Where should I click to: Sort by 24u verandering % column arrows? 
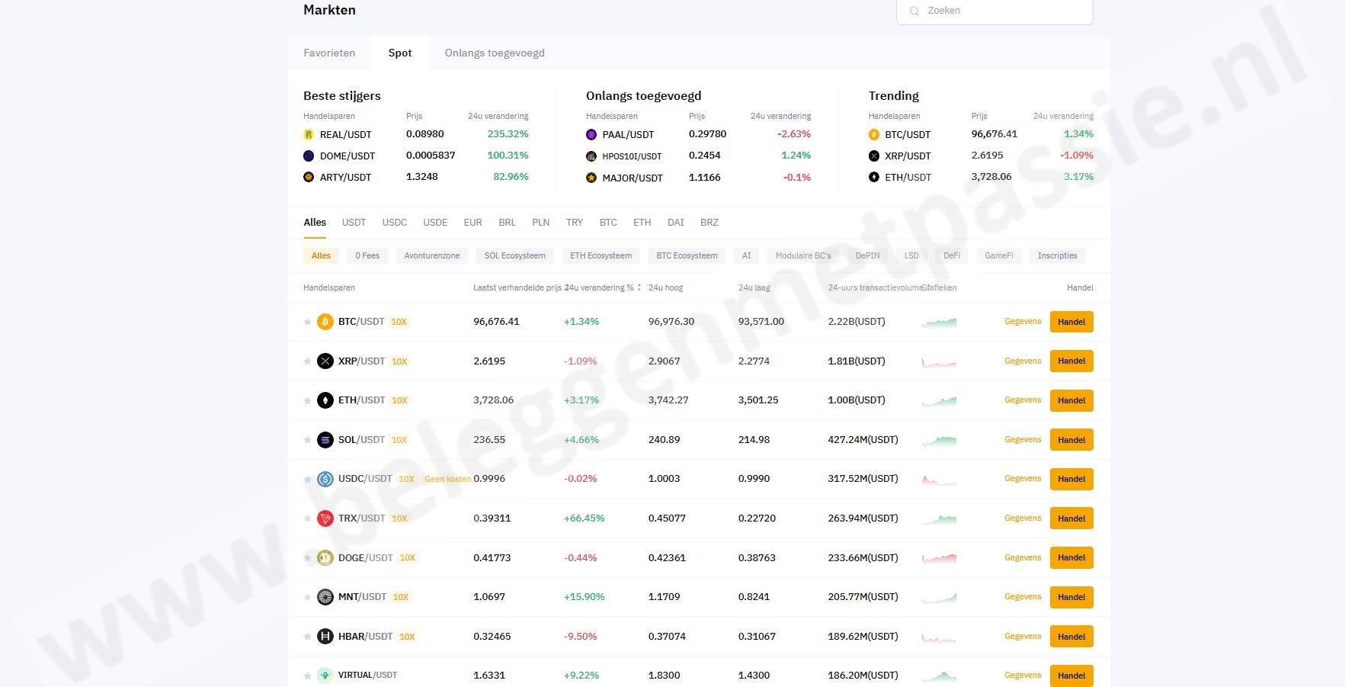coord(639,287)
